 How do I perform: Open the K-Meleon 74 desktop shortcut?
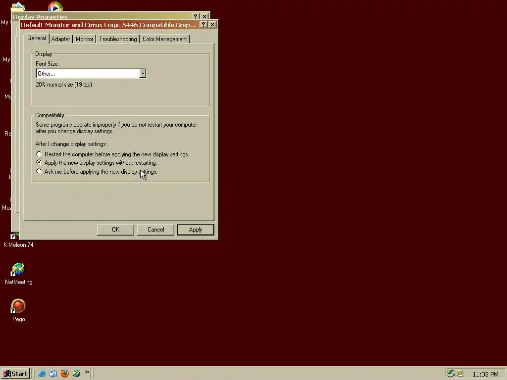(18, 240)
